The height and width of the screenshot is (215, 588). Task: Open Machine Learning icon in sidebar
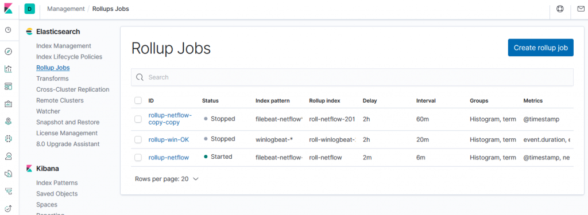[x=8, y=139]
